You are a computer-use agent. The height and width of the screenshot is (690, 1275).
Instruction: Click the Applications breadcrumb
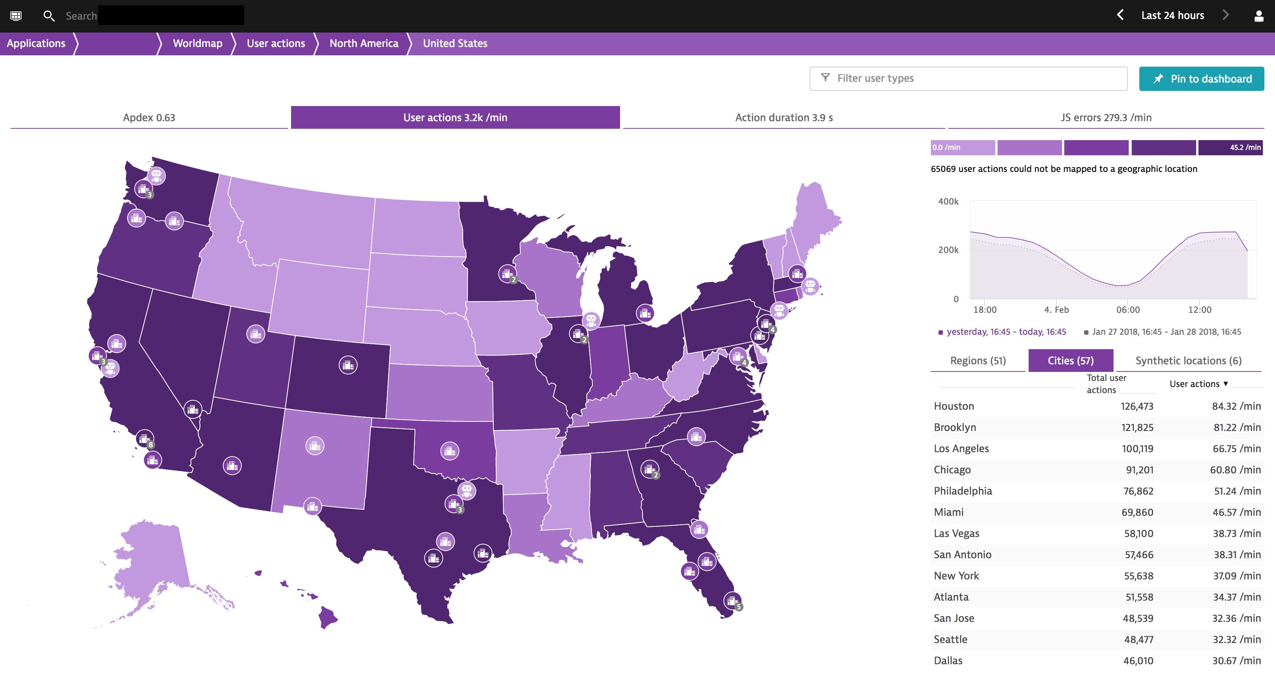[36, 44]
